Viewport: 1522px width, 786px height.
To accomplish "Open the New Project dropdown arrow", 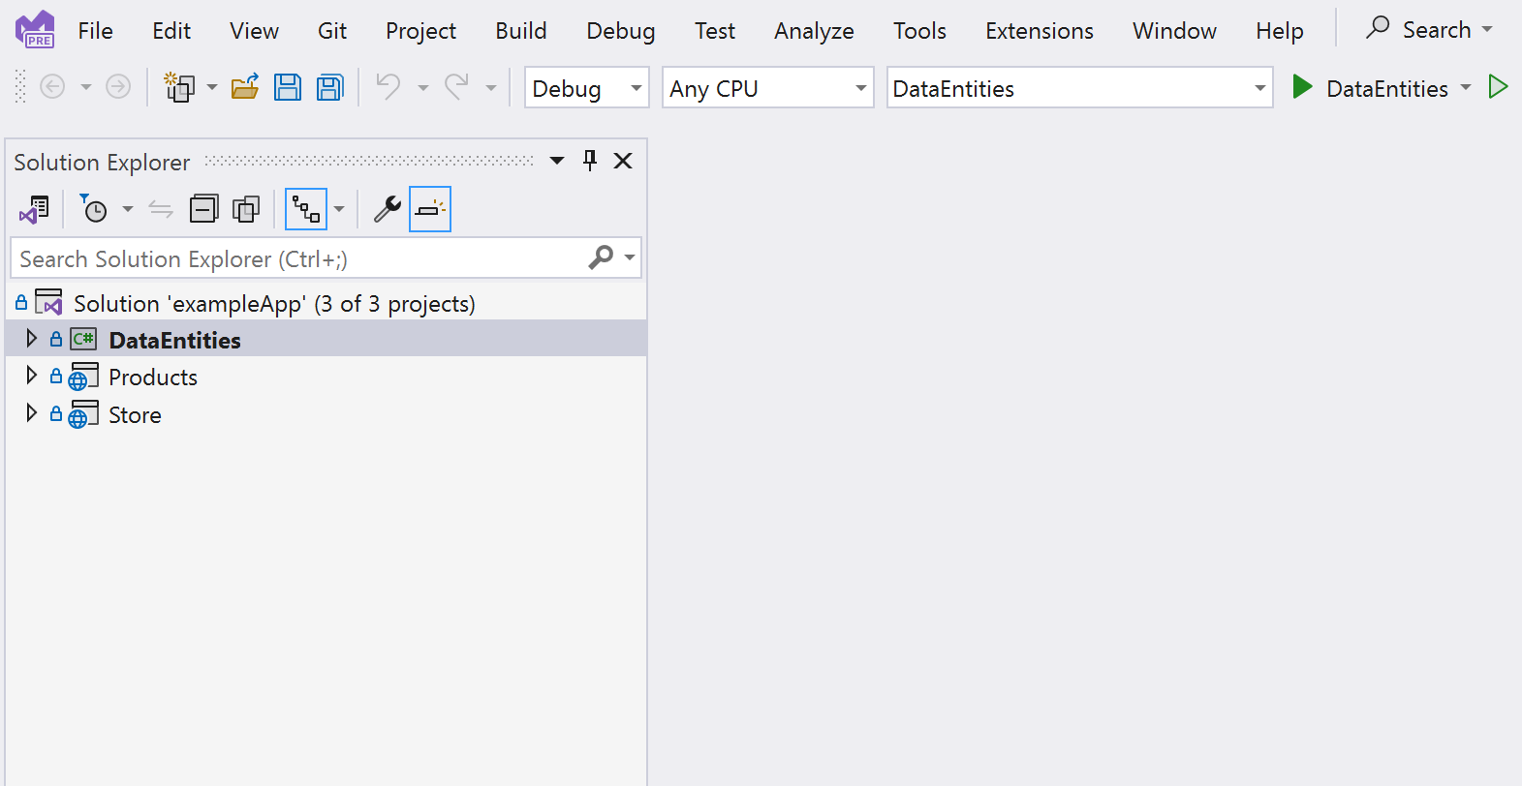I will 212,87.
